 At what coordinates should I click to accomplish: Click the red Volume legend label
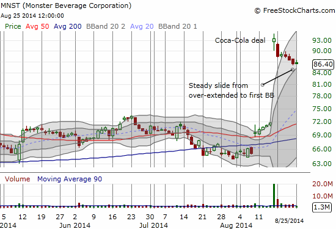point(17,179)
